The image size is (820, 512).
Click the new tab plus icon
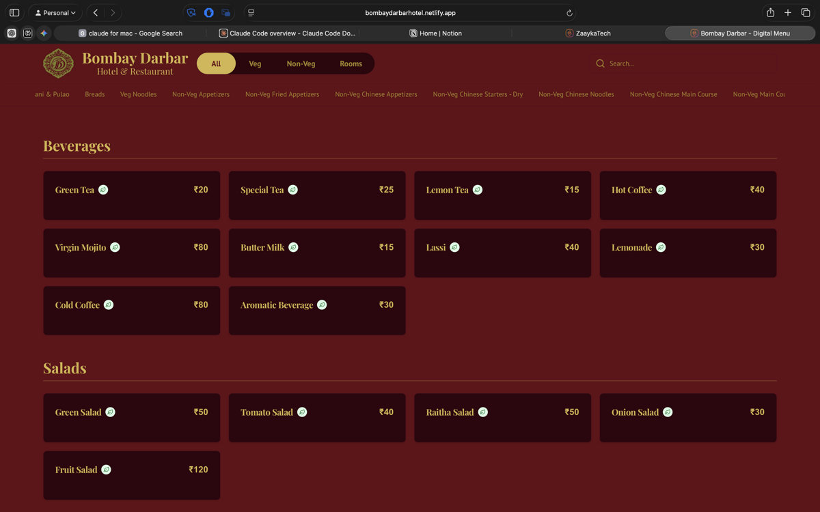(x=788, y=12)
